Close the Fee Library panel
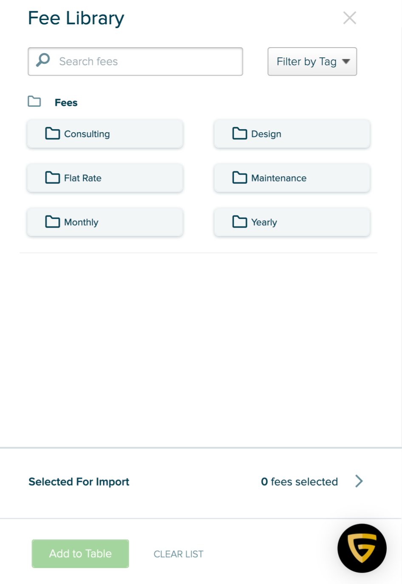 (350, 18)
